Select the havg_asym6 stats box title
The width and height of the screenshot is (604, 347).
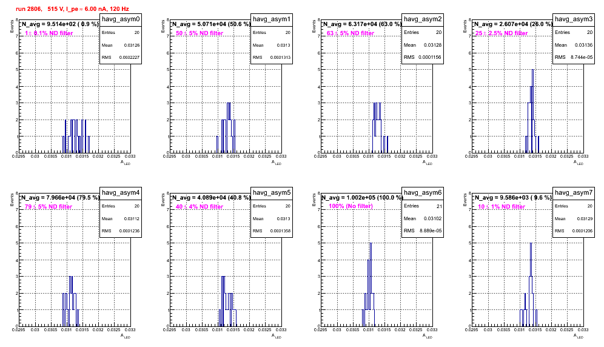pos(423,193)
